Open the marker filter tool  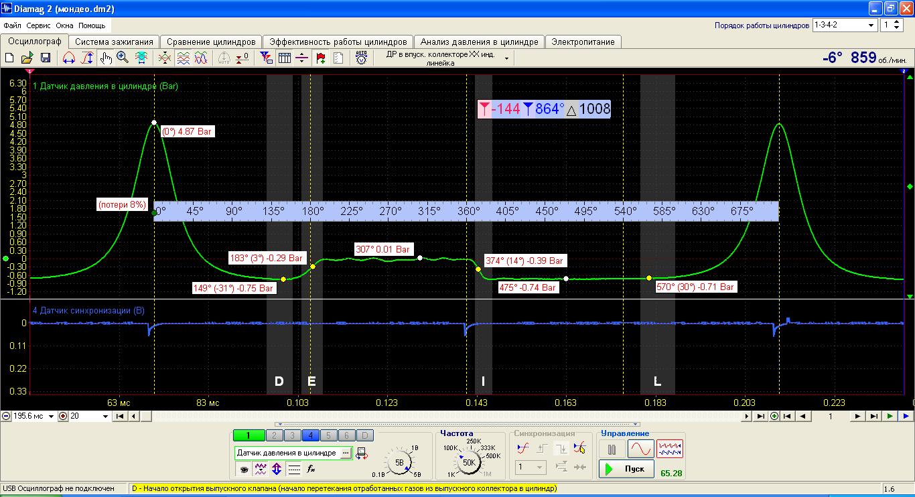pos(267,58)
